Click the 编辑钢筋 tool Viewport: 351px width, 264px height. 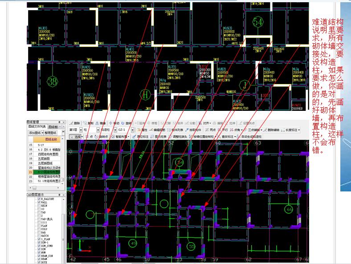tap(157, 130)
